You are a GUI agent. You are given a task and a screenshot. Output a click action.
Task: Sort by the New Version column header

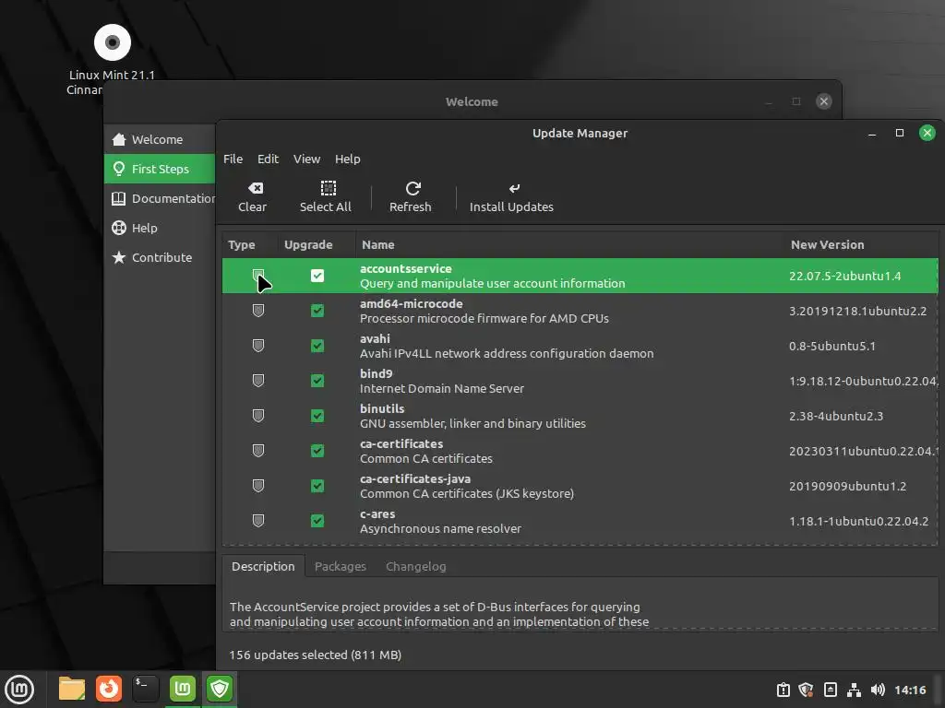[862, 245]
